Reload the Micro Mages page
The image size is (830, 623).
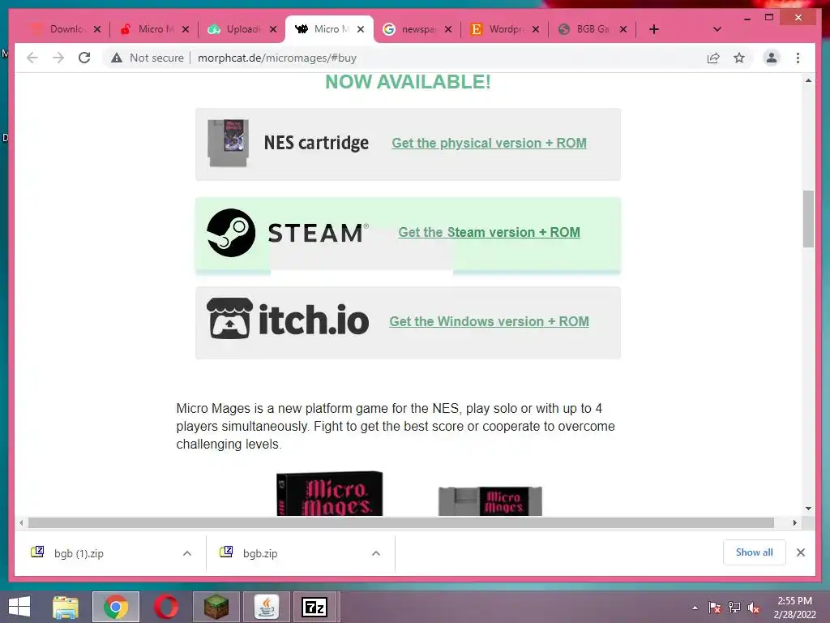[84, 58]
